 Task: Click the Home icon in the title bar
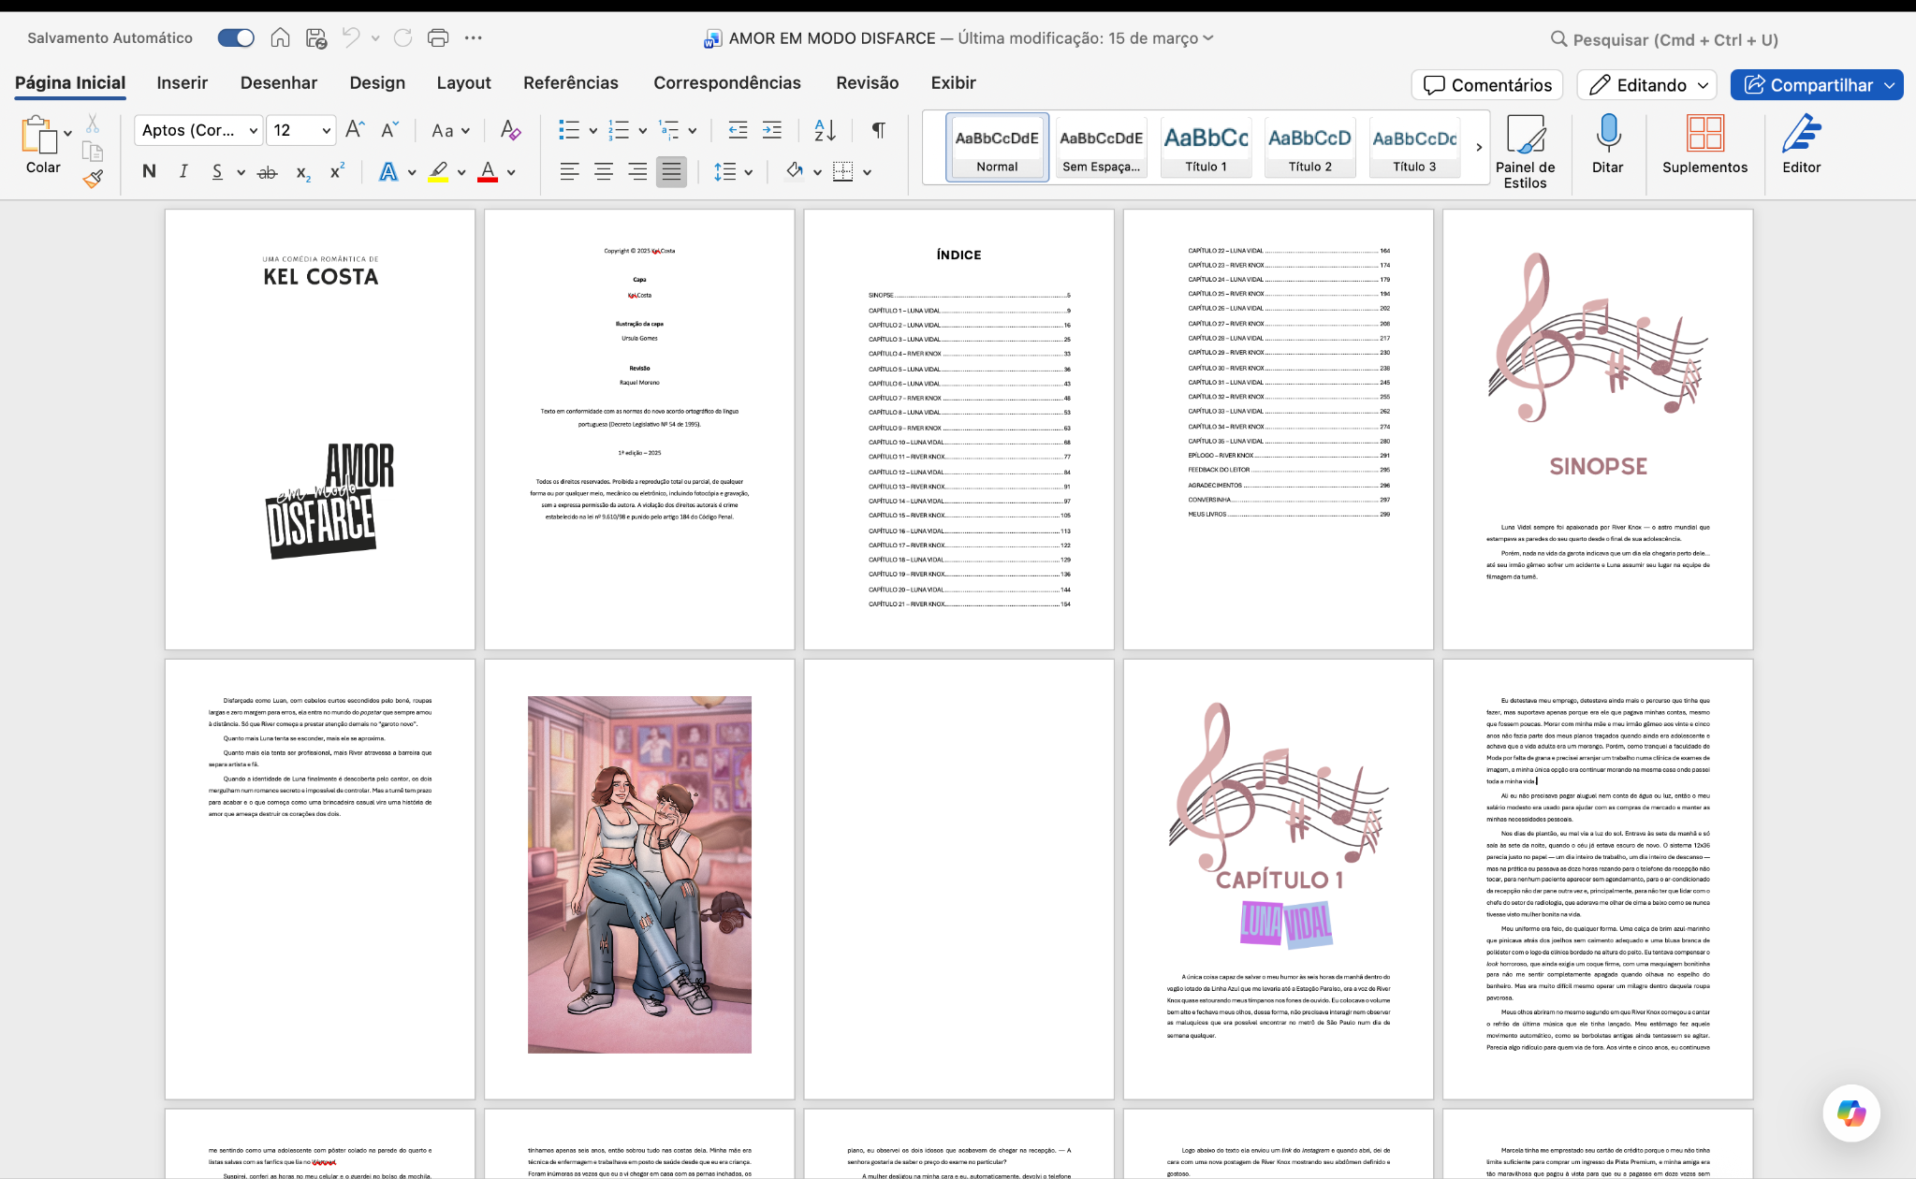(x=280, y=38)
